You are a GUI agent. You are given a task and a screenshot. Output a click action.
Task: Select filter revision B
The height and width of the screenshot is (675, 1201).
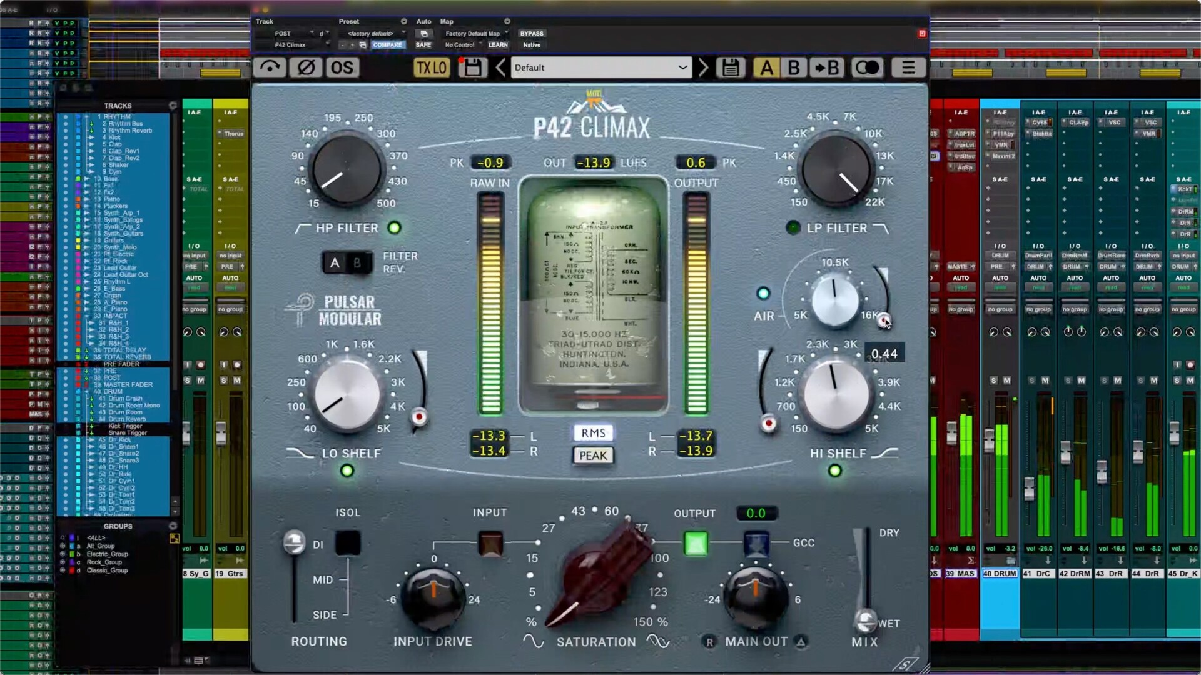click(357, 263)
